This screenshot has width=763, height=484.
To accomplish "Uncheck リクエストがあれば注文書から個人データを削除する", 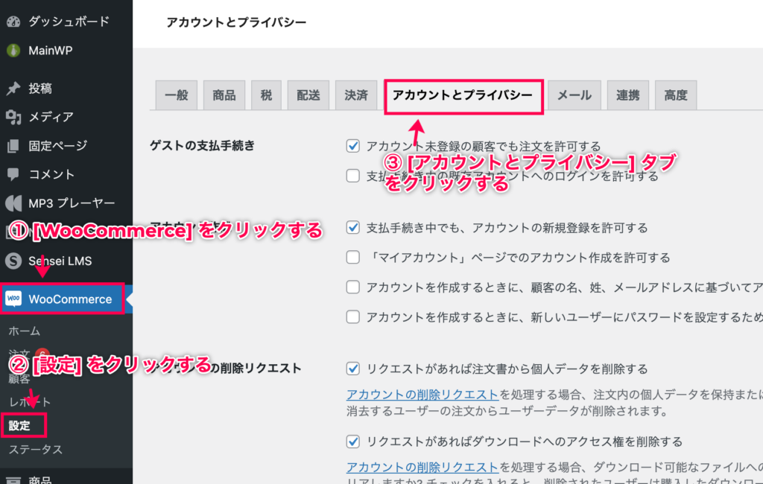I will pyautogui.click(x=352, y=369).
